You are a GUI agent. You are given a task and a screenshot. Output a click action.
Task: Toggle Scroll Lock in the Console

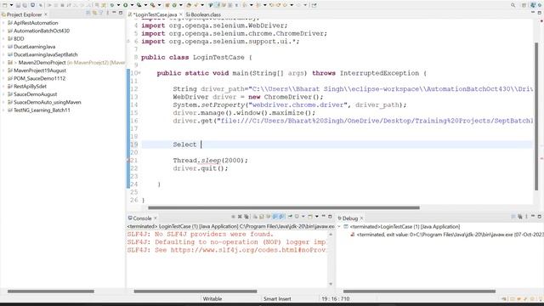pyautogui.click(x=261, y=217)
